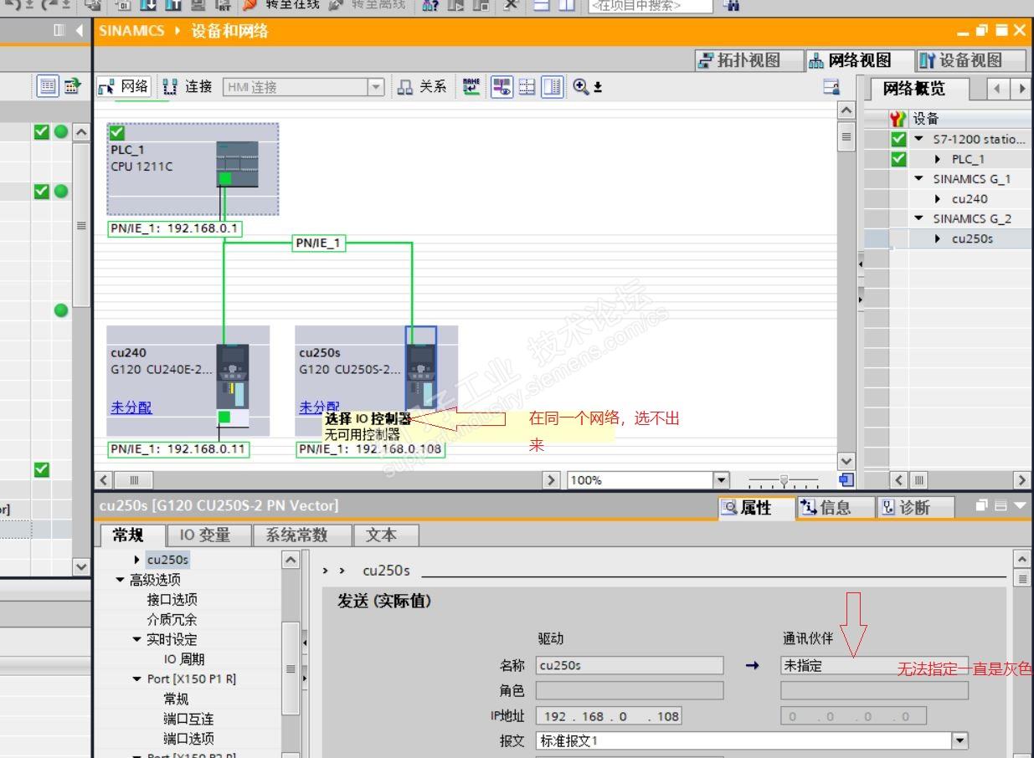Click the 连接 connections mode button
Viewport: 1034px width, 758px height.
tap(187, 86)
